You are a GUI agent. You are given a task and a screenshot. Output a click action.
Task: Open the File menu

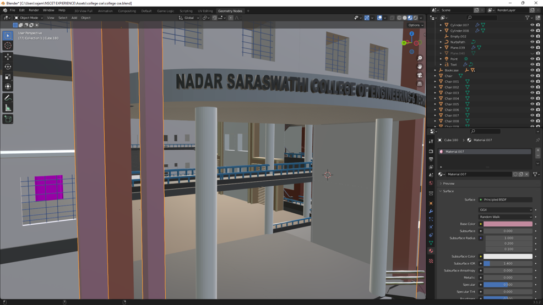click(13, 10)
